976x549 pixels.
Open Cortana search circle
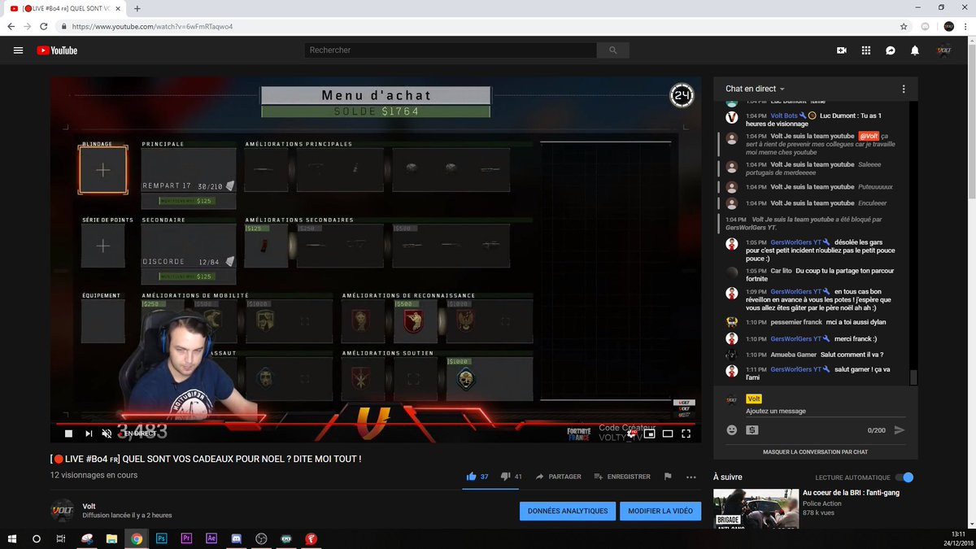pos(37,538)
